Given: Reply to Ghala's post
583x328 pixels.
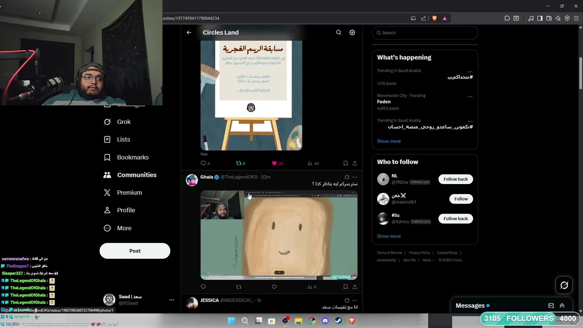Looking at the screenshot, I should (x=203, y=287).
